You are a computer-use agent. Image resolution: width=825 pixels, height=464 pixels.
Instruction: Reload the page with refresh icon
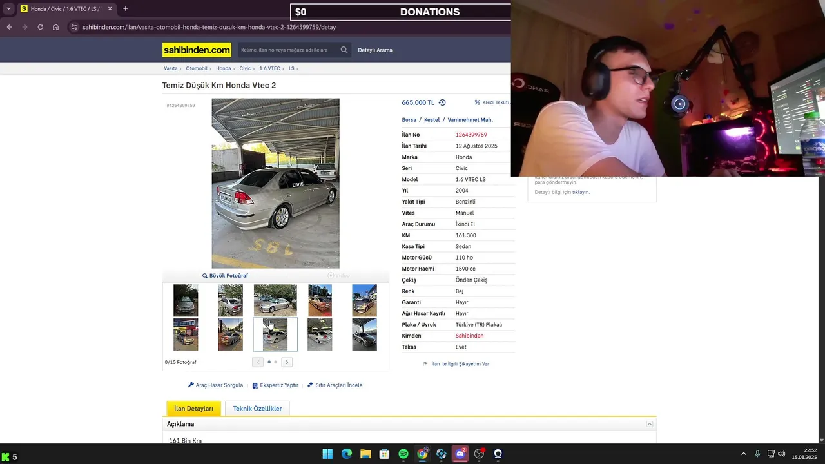click(x=40, y=27)
